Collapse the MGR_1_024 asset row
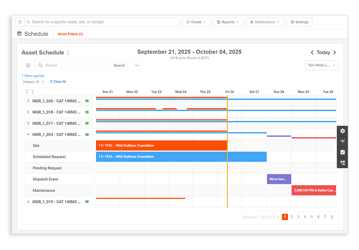 pyautogui.click(x=28, y=134)
